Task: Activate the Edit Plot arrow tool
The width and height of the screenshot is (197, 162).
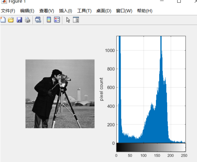Action: point(68,20)
